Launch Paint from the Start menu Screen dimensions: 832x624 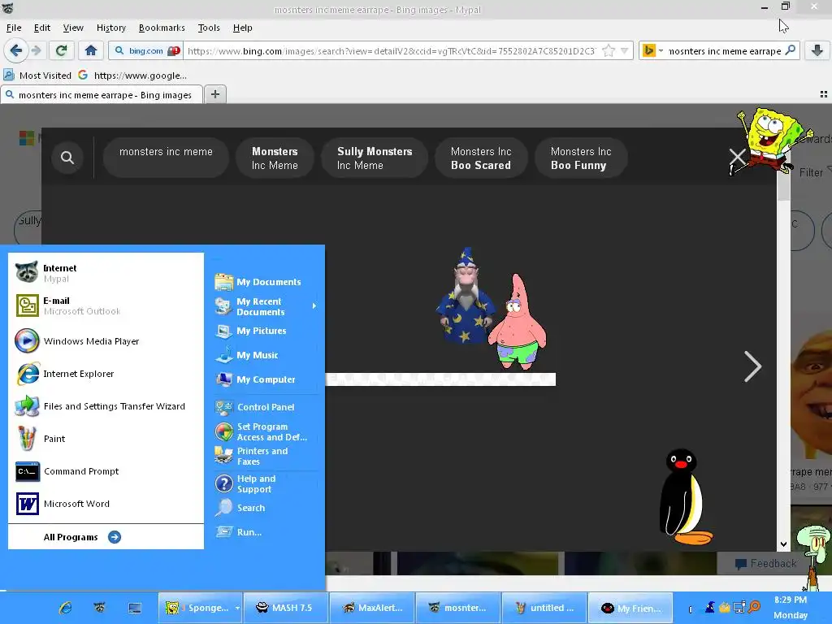tap(106, 439)
